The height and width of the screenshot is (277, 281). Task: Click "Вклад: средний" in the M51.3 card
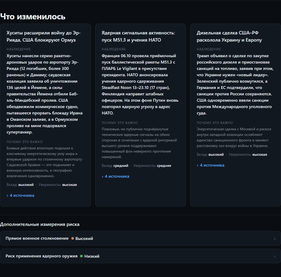click(x=115, y=166)
